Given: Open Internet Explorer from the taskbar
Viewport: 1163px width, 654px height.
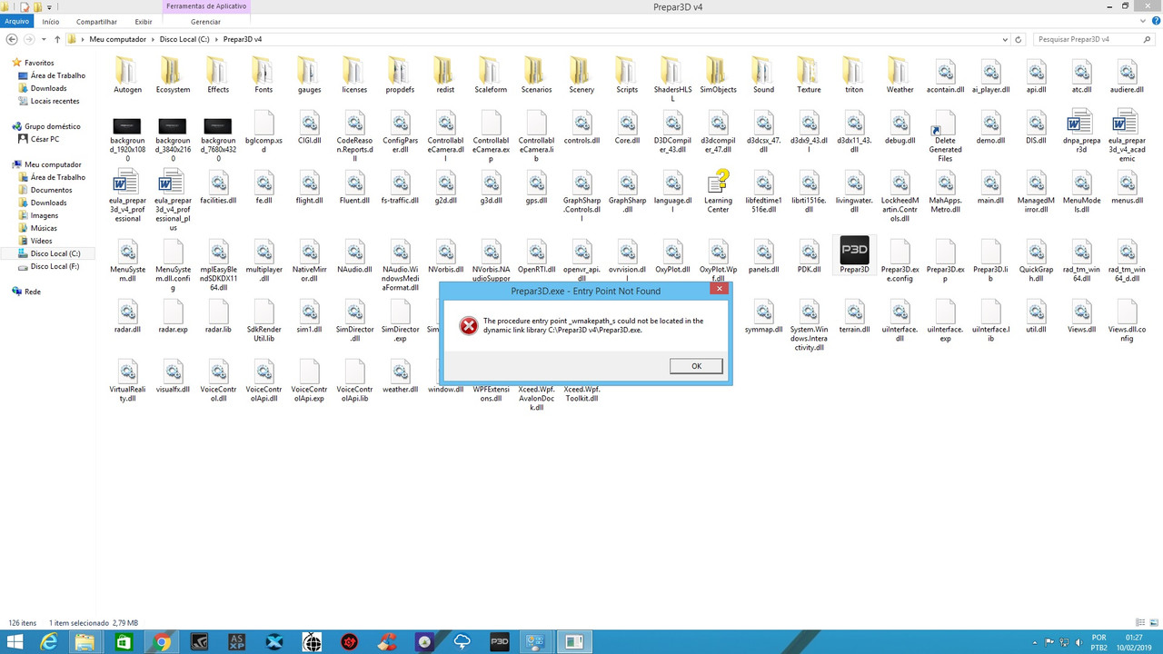Looking at the screenshot, I should click(x=50, y=642).
